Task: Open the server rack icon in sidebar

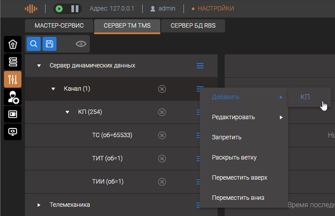Action: click(x=12, y=62)
